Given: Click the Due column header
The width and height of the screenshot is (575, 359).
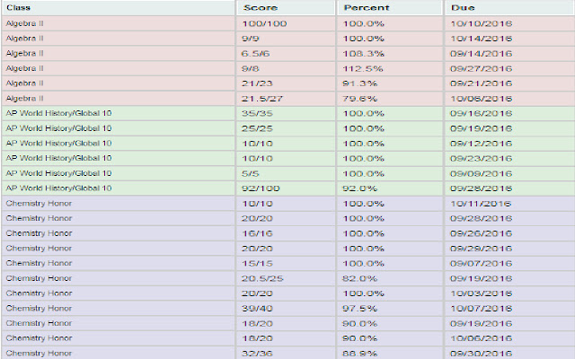Looking at the screenshot, I should (x=463, y=8).
